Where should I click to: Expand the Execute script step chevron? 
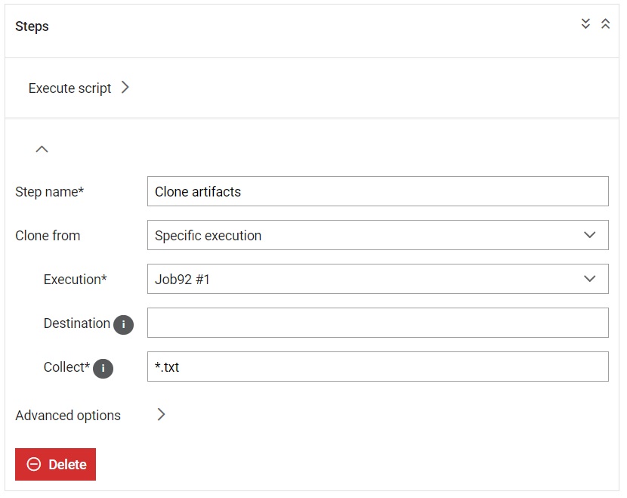click(125, 87)
